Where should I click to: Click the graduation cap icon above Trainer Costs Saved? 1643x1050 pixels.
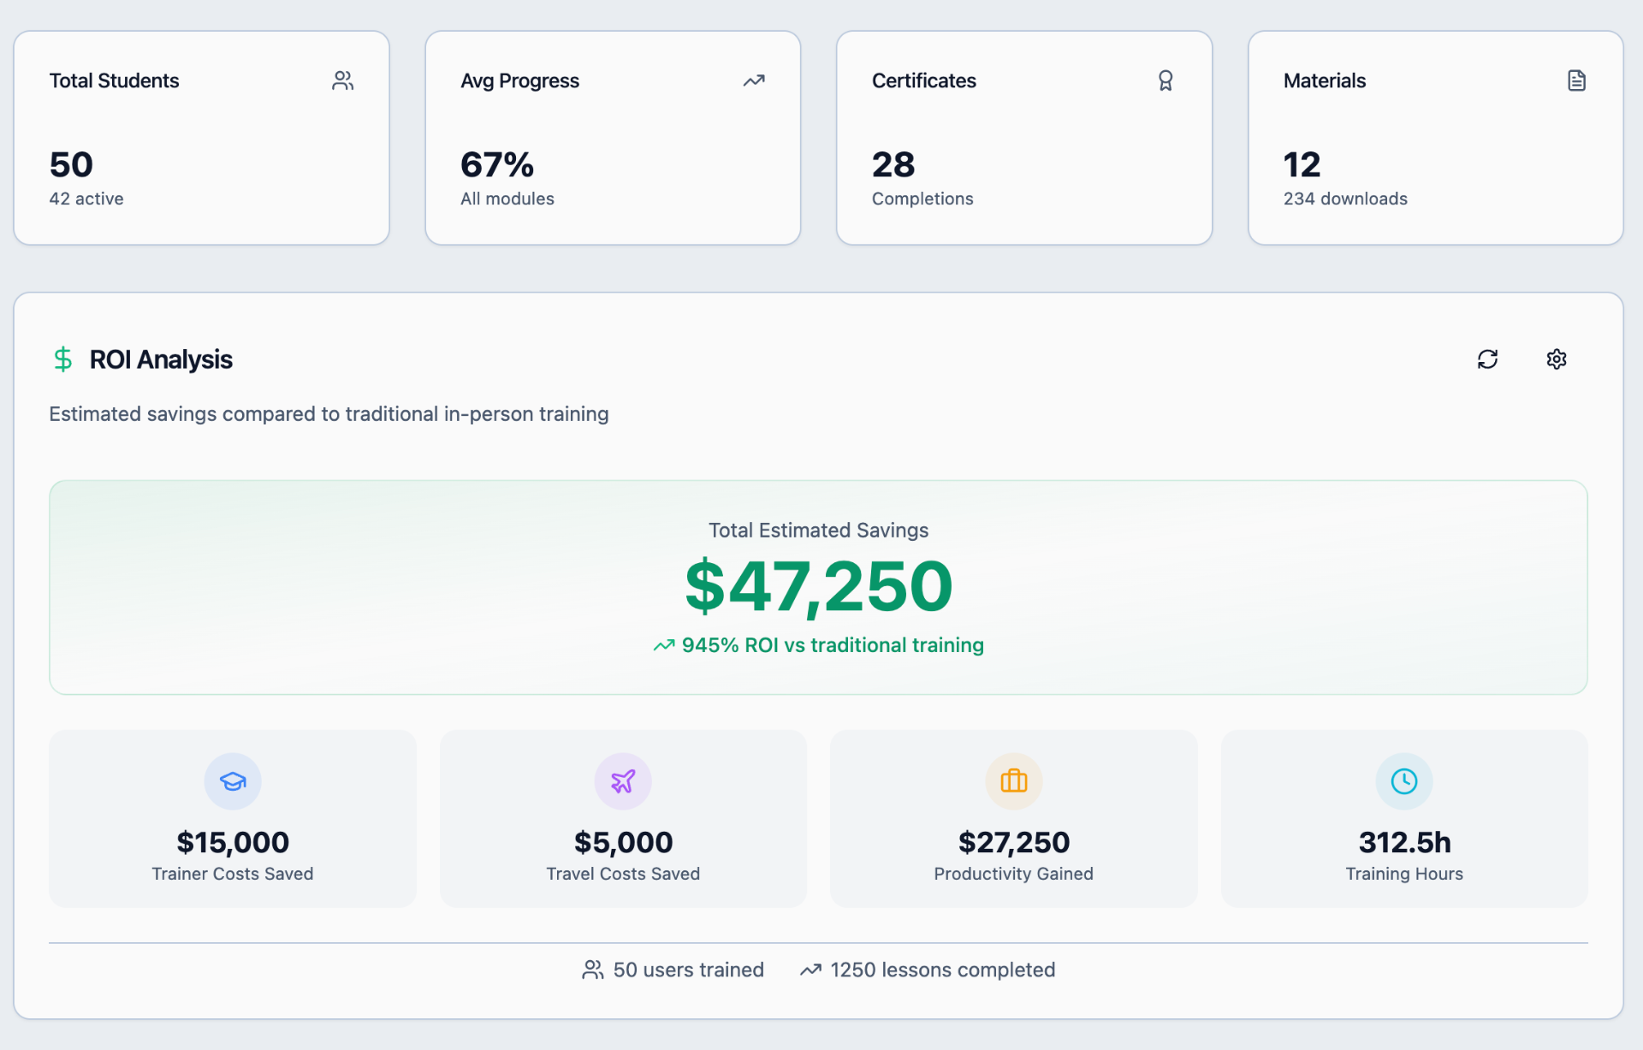click(x=232, y=780)
